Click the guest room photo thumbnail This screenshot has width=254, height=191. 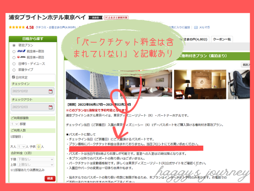tap(146, 84)
